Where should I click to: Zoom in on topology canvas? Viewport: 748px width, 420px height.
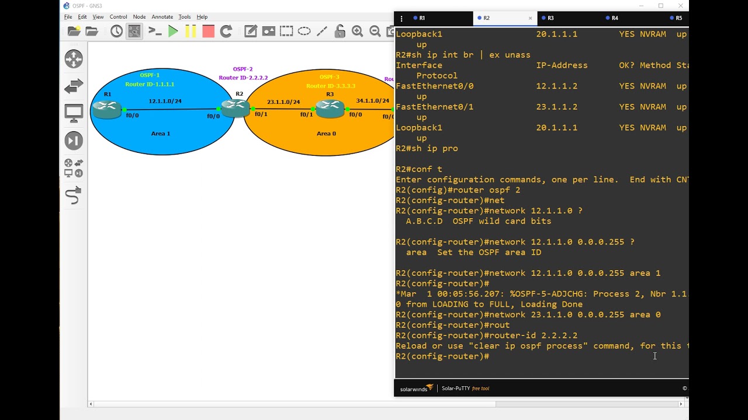pos(358,32)
